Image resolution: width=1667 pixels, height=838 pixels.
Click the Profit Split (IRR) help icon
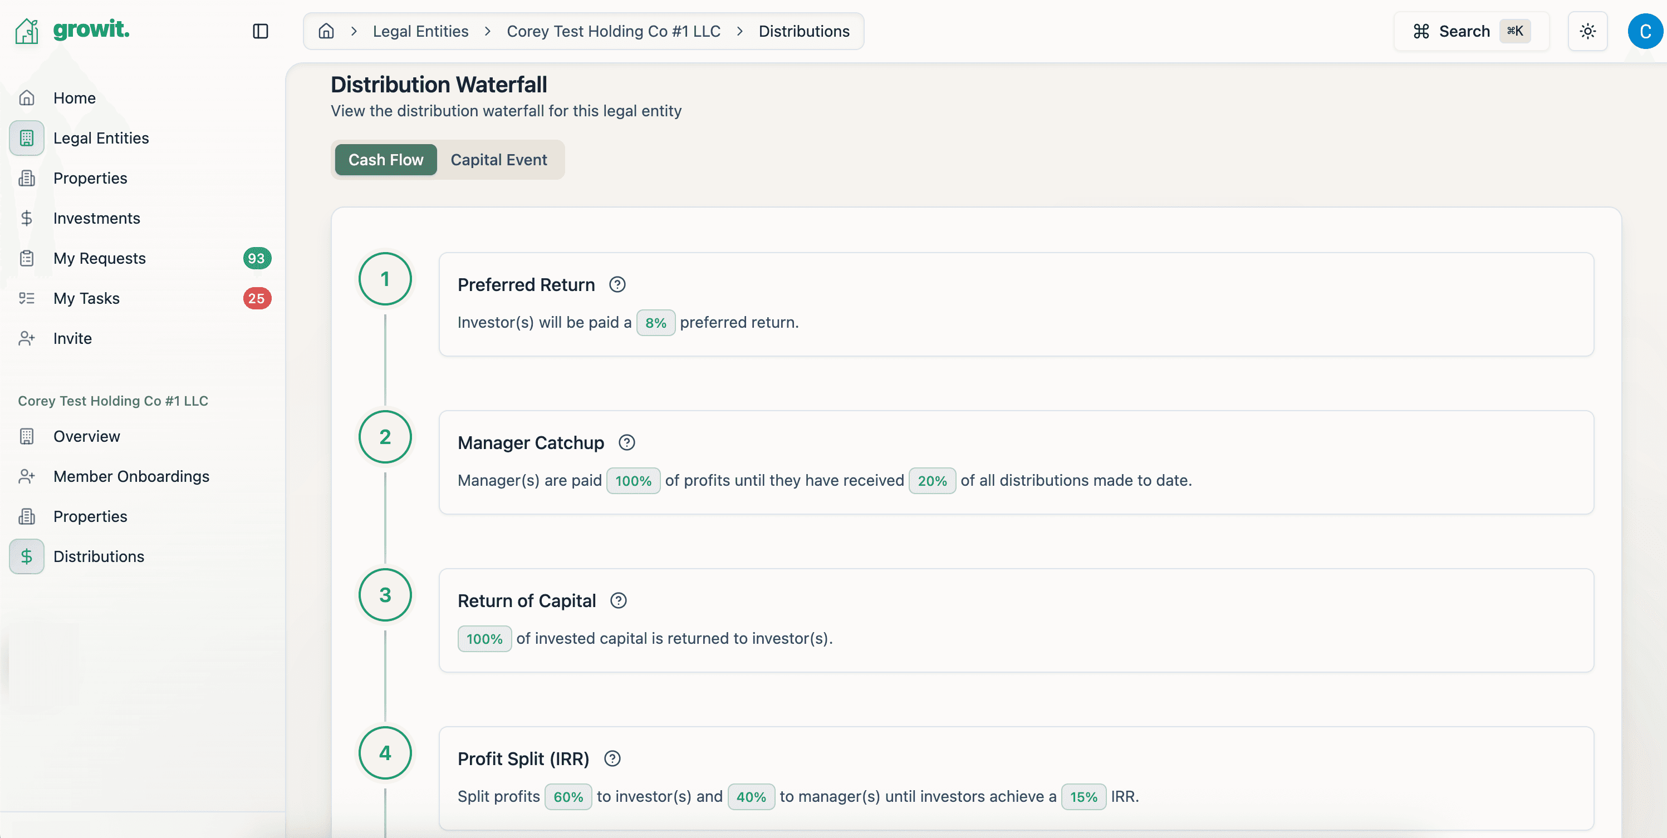click(x=612, y=758)
